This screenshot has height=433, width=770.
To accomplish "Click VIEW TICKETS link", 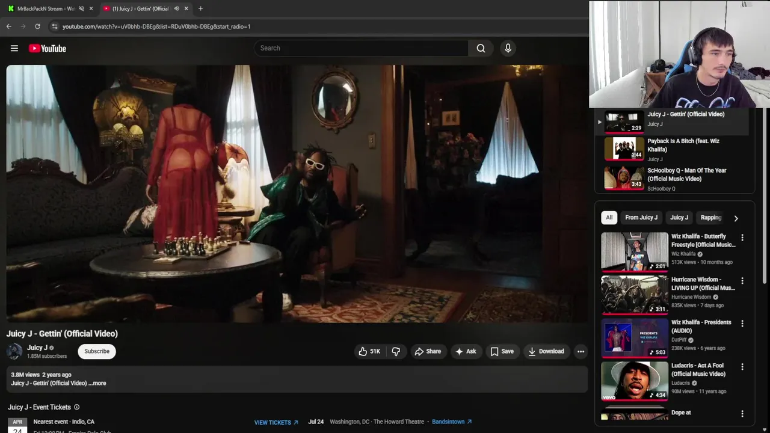I will tap(276, 422).
